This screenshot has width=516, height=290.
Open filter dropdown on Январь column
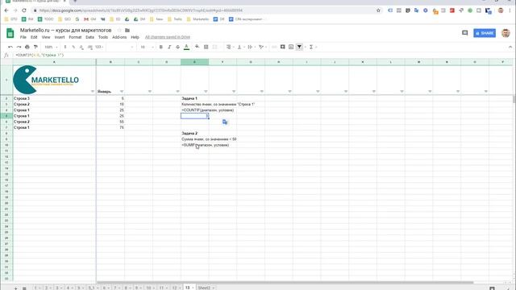(x=122, y=91)
